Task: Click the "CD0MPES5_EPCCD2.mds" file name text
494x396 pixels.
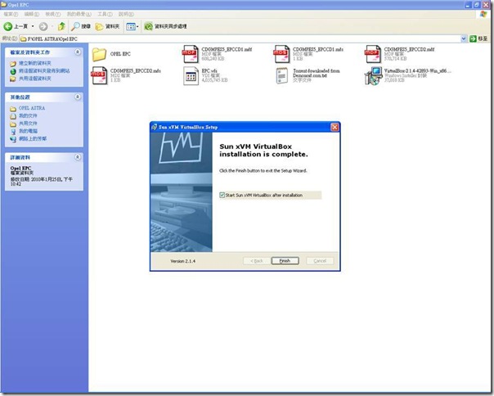Action: click(136, 70)
